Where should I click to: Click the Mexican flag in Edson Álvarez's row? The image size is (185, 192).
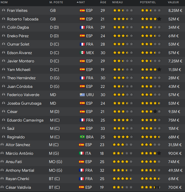(x=82, y=53)
